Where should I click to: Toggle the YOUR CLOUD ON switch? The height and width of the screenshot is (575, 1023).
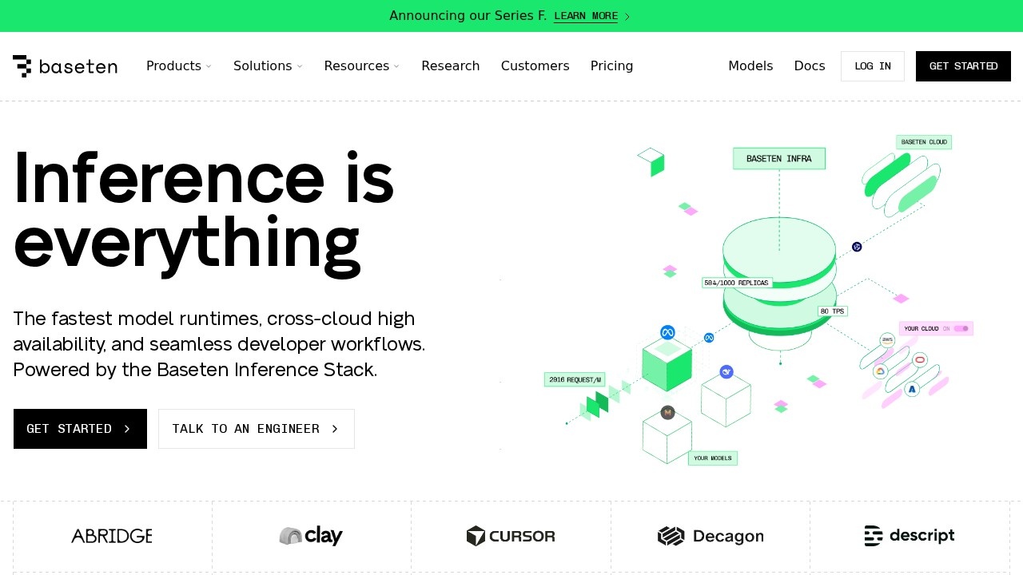point(961,328)
